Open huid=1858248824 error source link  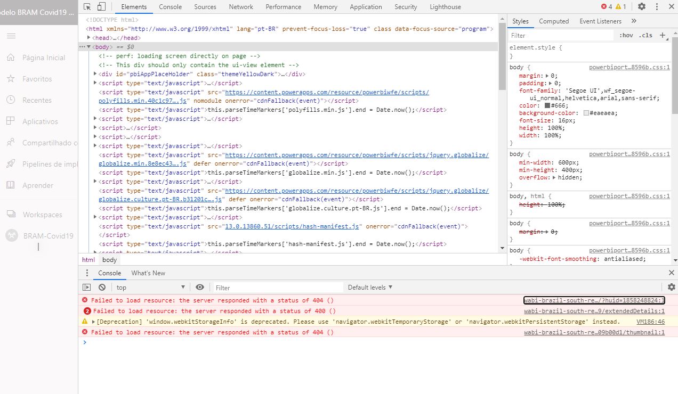pyautogui.click(x=594, y=300)
